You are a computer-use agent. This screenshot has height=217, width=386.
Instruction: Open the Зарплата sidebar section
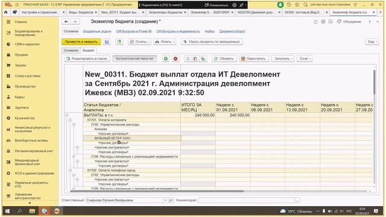pyautogui.click(x=22, y=107)
